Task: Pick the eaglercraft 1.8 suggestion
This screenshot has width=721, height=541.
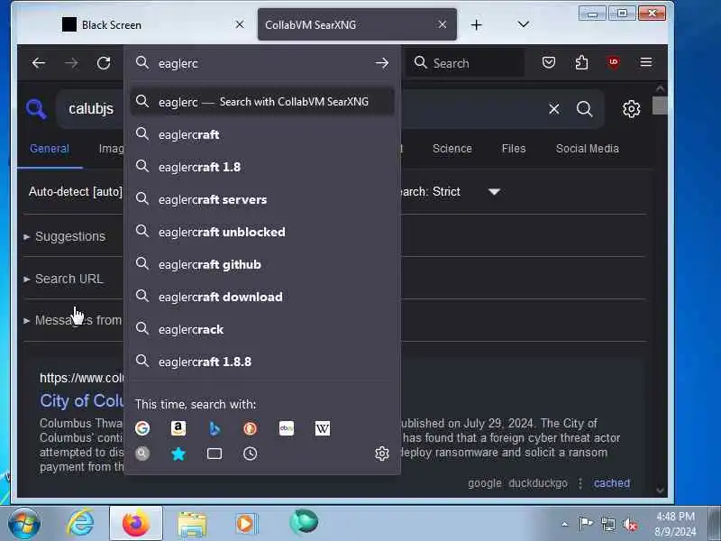Action: pyautogui.click(x=262, y=167)
